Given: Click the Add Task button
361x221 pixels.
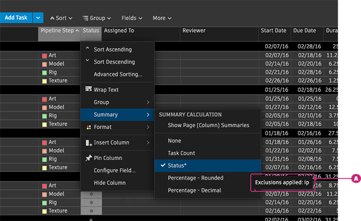Looking at the screenshot, I should 16,17.
